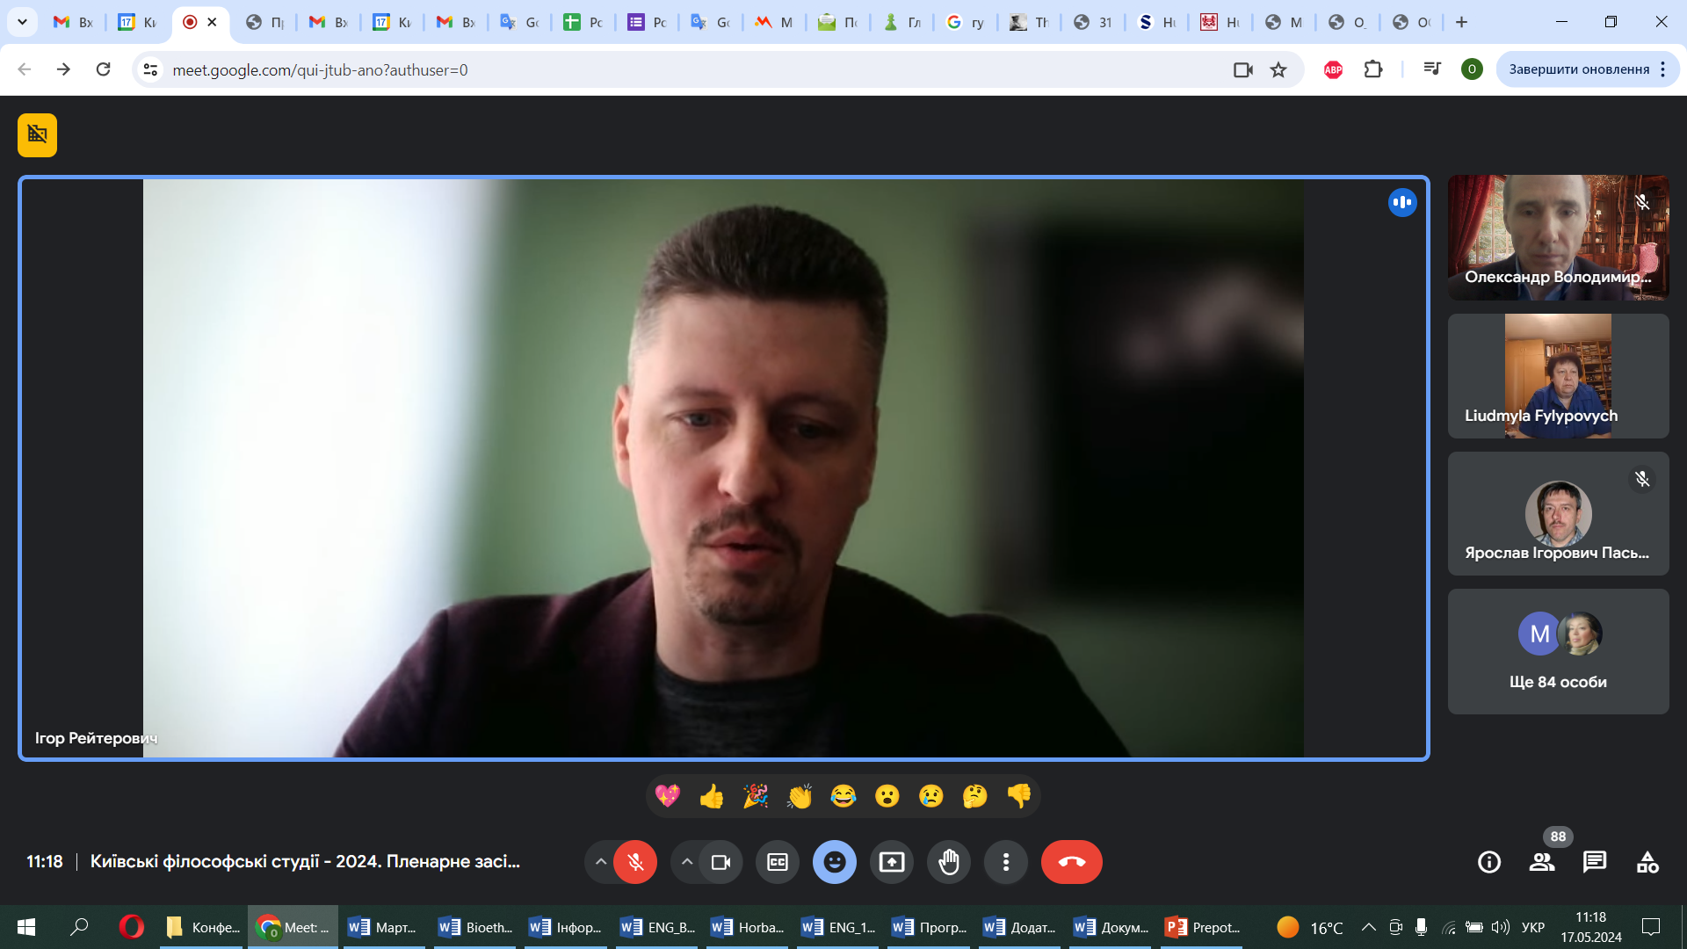Screen dimensions: 1687x949
Task: Unmute the microphone with the red button
Action: pyautogui.click(x=635, y=862)
